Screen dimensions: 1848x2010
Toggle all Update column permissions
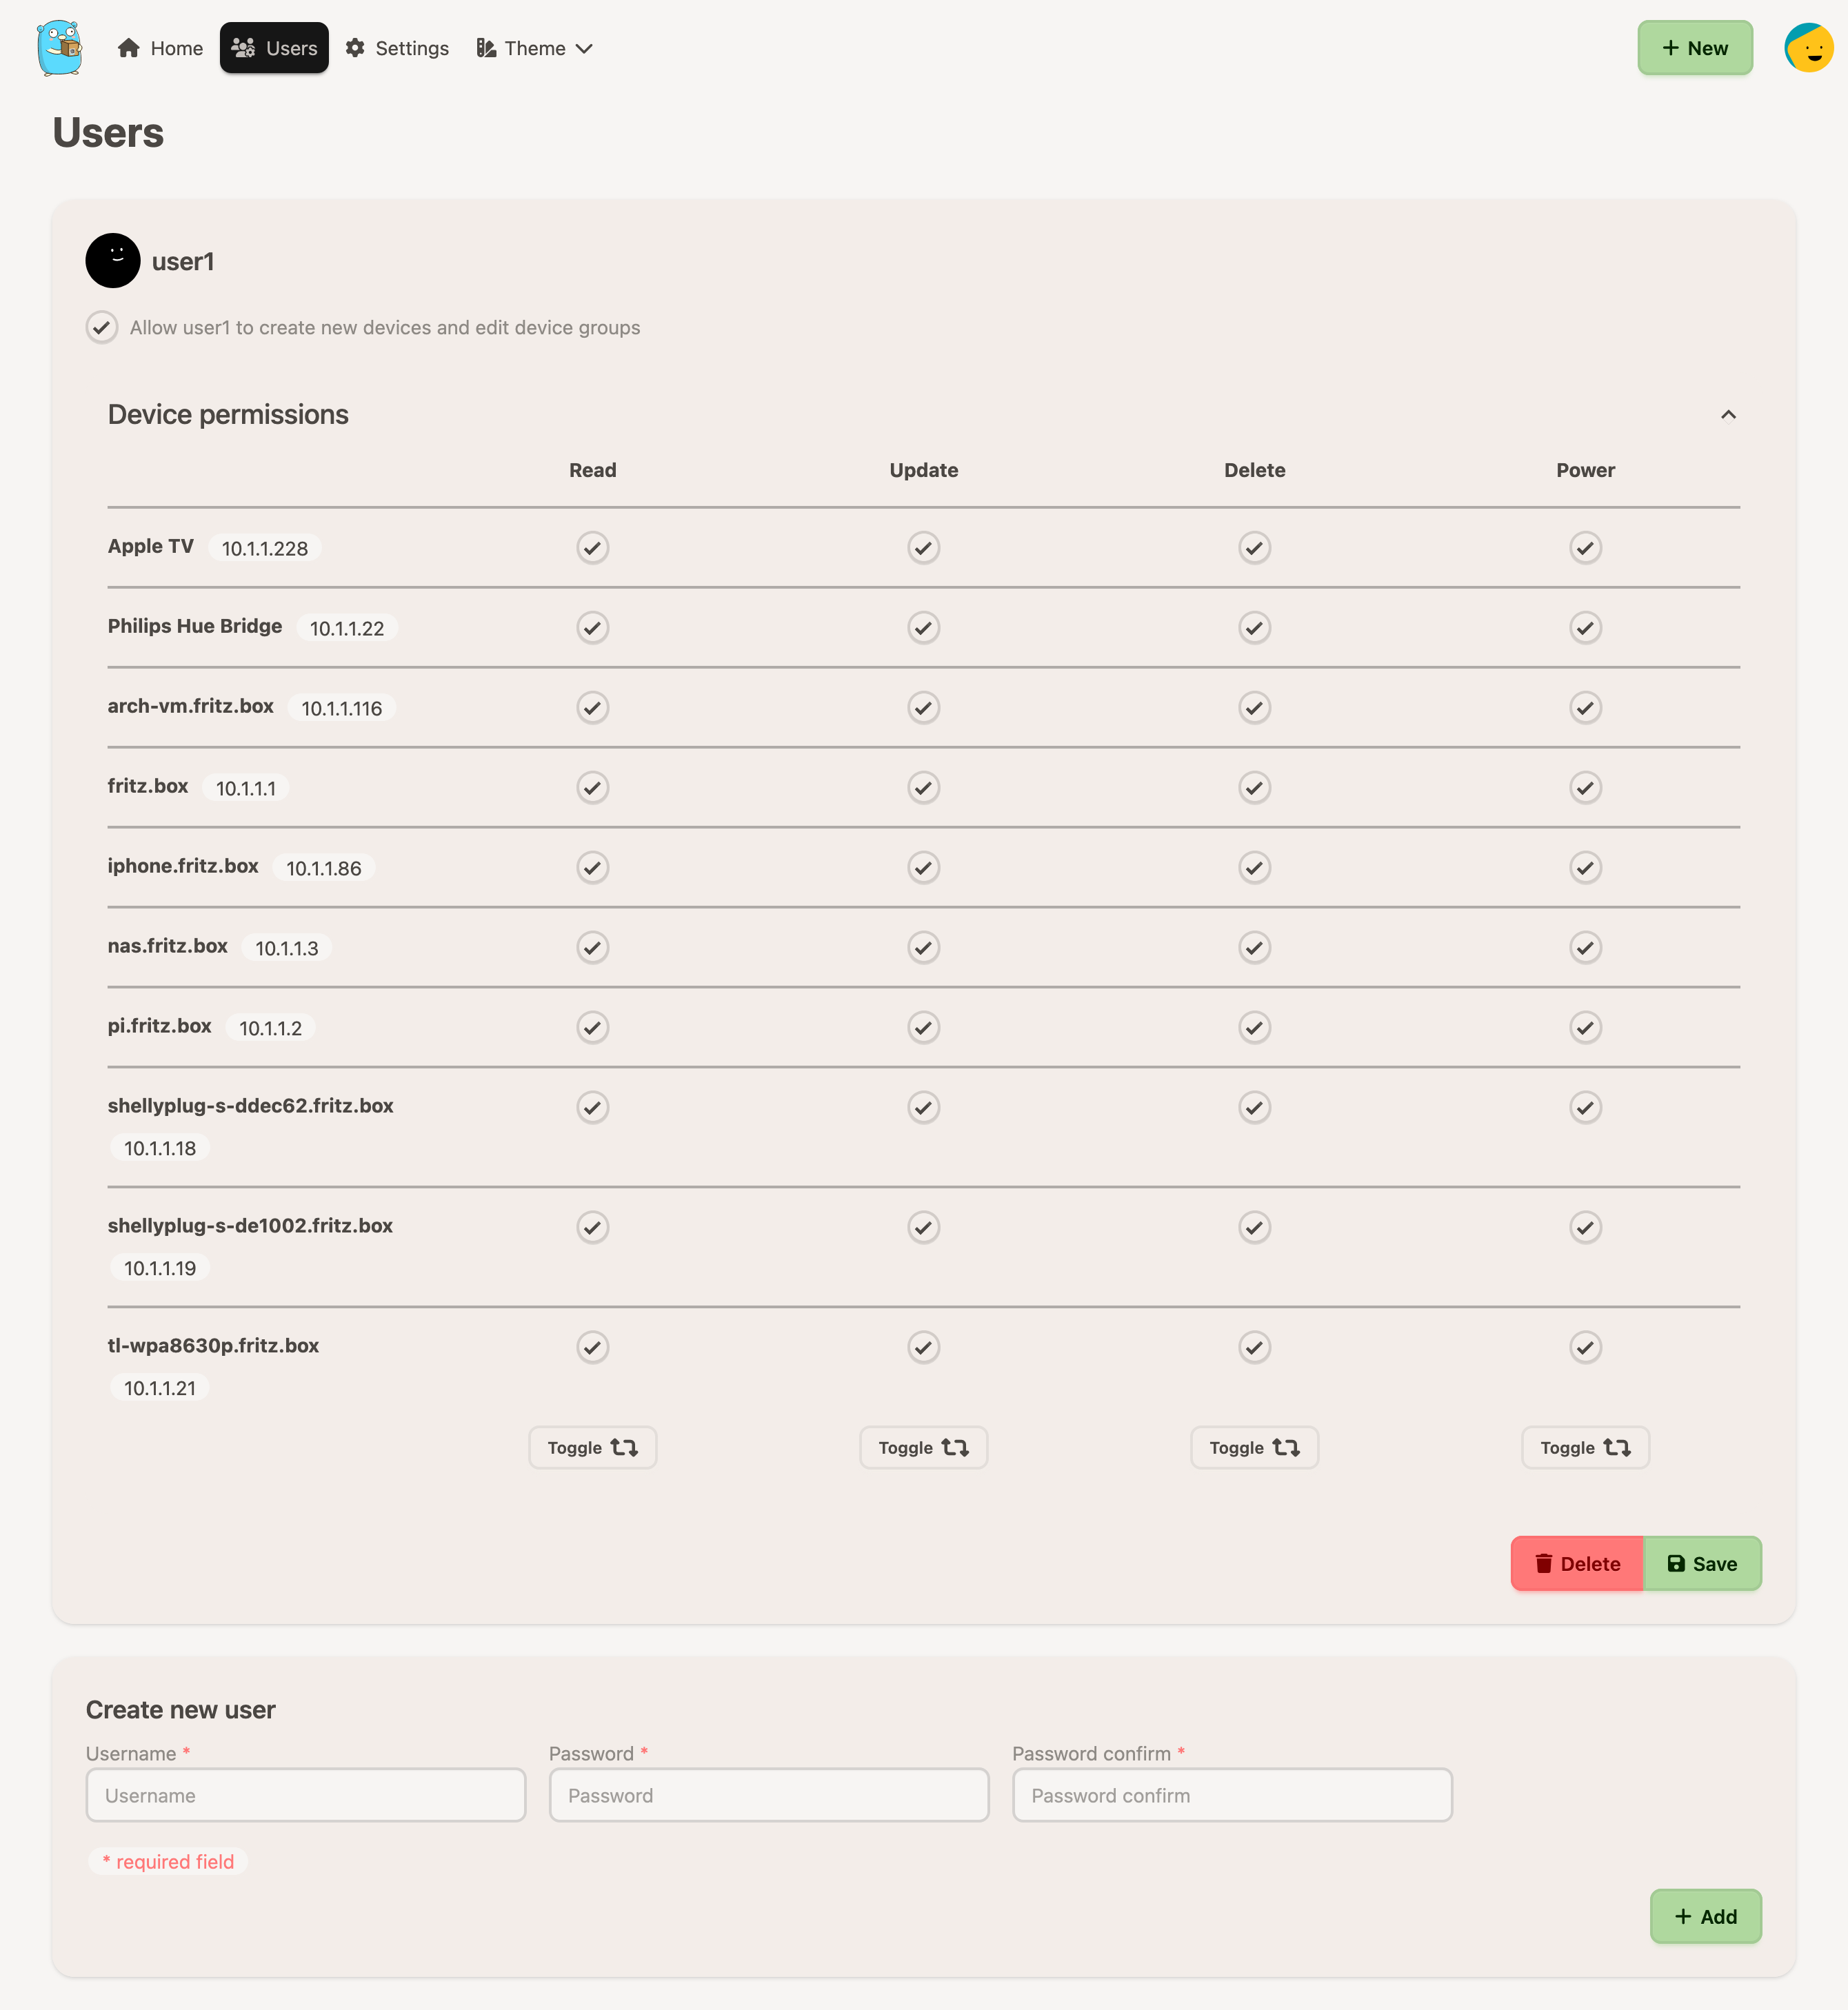923,1448
